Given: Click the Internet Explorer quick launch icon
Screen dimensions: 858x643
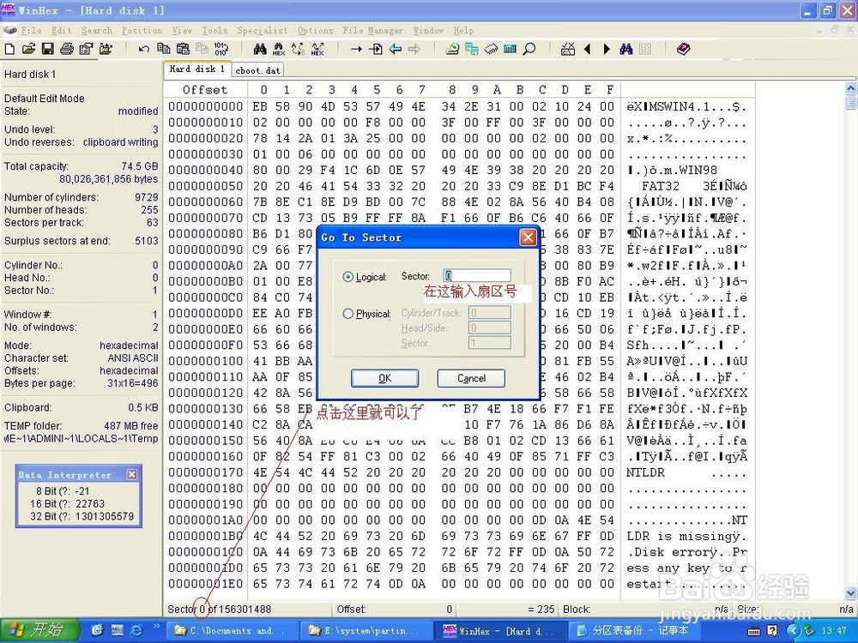Looking at the screenshot, I should (136, 630).
